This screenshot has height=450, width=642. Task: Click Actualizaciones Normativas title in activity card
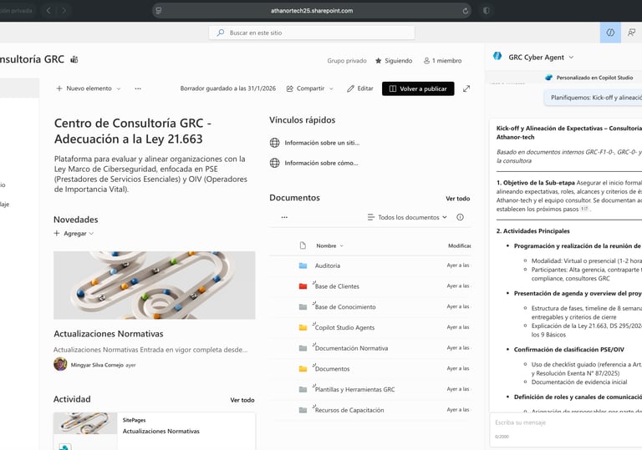(x=160, y=431)
